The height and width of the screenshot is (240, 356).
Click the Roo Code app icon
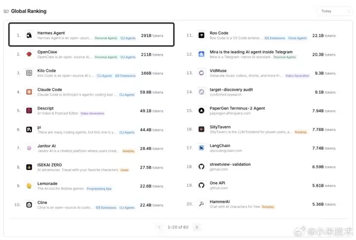tap(201, 35)
